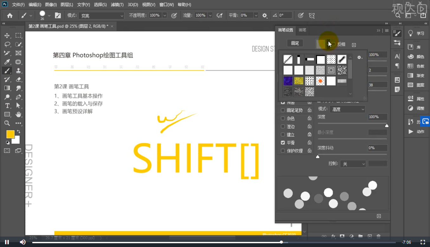Select the blue pattern thumbnail
The width and height of the screenshot is (430, 247).
pyautogui.click(x=288, y=81)
